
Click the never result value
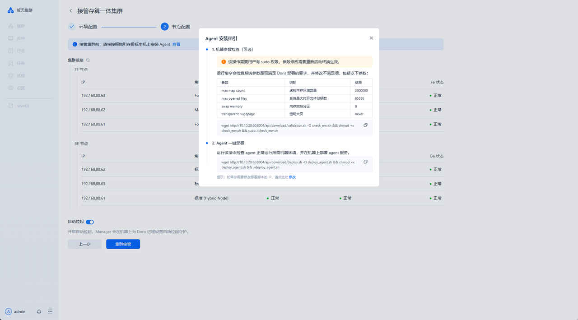tap(359, 114)
